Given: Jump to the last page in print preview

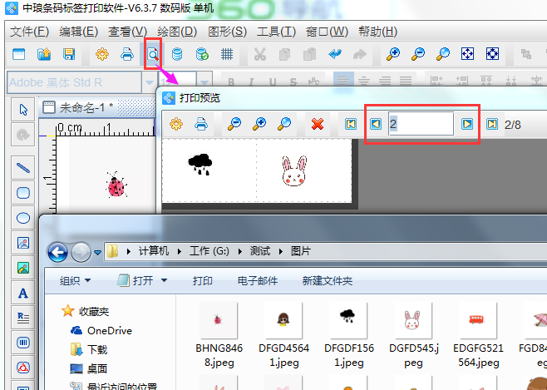Looking at the screenshot, I should coord(491,124).
